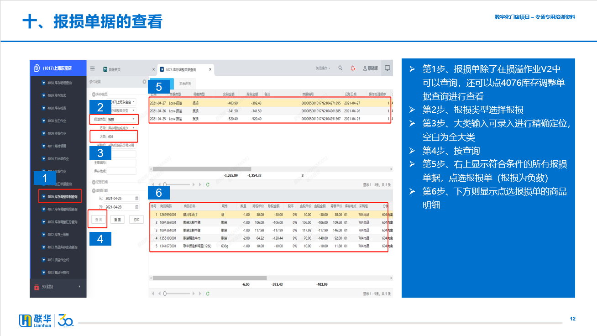The width and height of the screenshot is (597, 336).
Task: Open the calendar picker for the 从 date
Action: (x=136, y=199)
